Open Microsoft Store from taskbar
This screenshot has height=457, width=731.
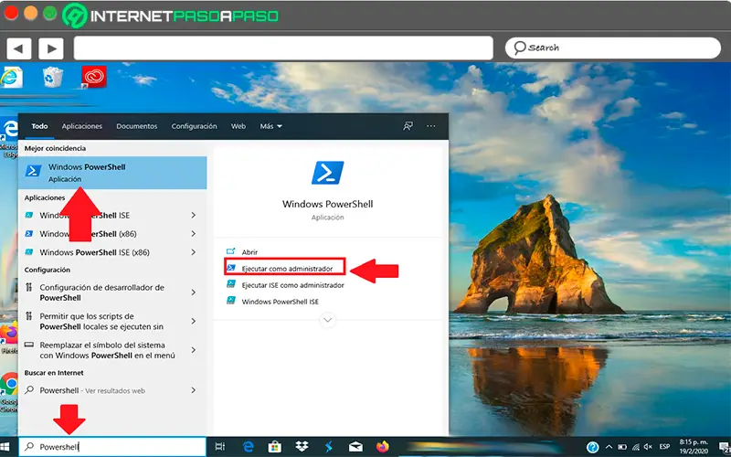point(275,447)
